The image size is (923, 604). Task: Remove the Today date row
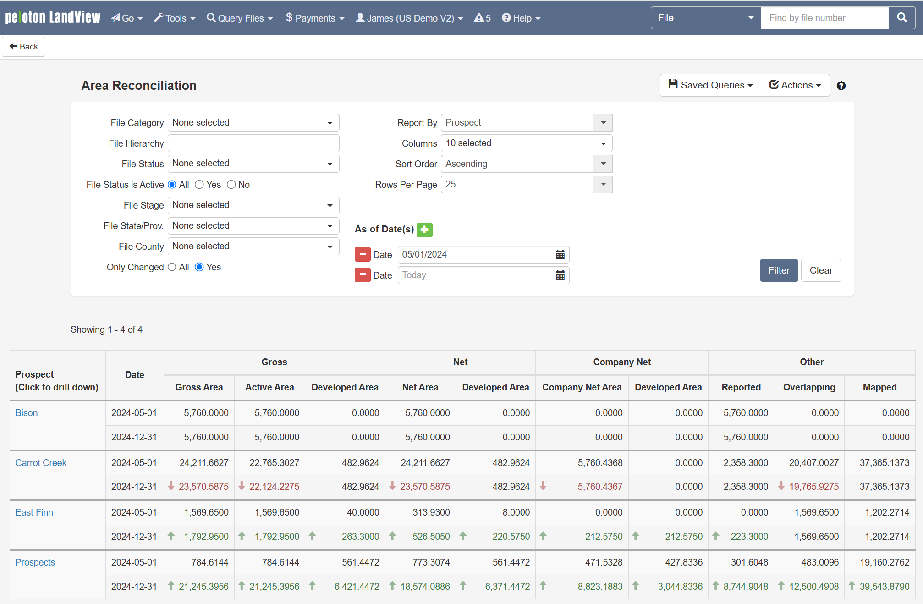[x=363, y=275]
